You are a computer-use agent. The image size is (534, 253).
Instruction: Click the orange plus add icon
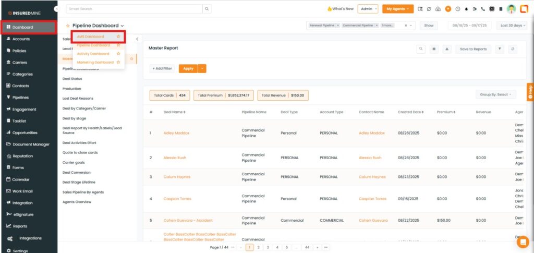(448, 9)
